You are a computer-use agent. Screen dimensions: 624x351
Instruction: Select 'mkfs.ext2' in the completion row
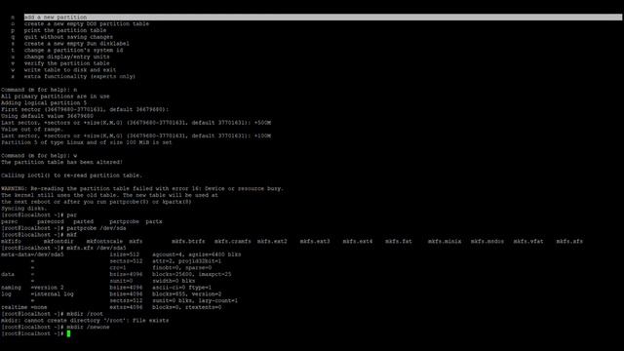pos(272,241)
